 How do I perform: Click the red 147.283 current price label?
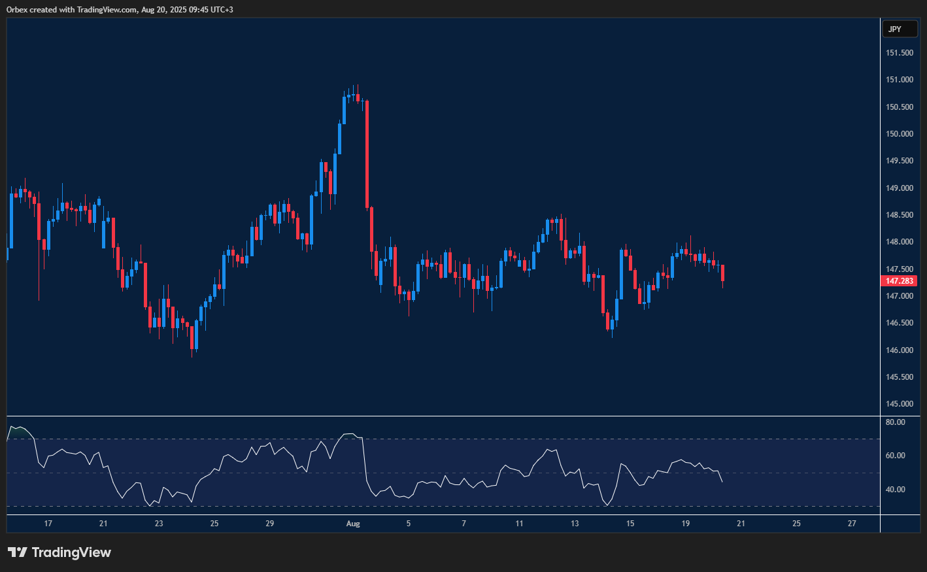[x=899, y=280]
